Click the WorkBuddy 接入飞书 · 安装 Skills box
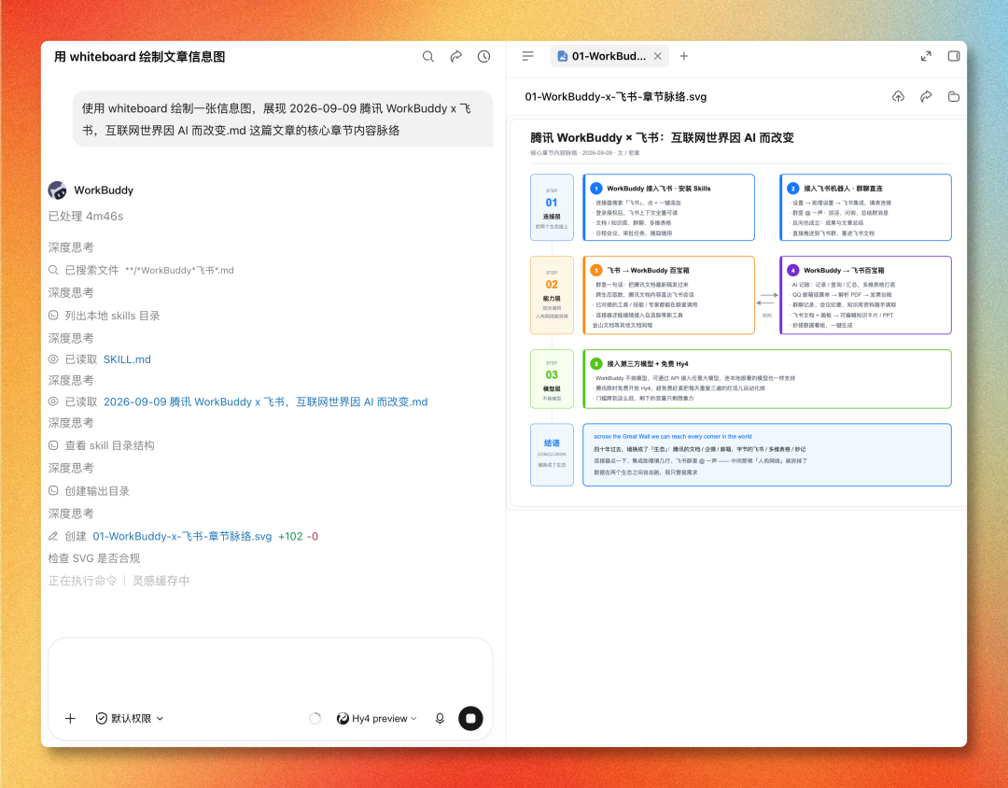Viewport: 1008px width, 788px height. click(668, 207)
